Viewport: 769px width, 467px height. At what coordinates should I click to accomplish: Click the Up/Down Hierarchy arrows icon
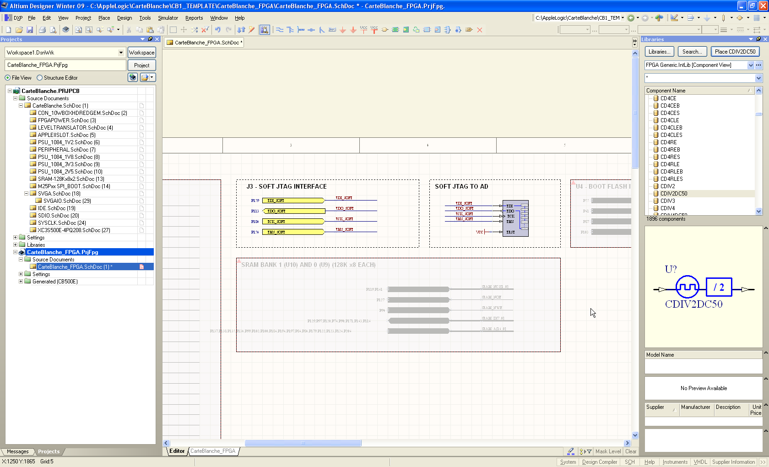[241, 30]
